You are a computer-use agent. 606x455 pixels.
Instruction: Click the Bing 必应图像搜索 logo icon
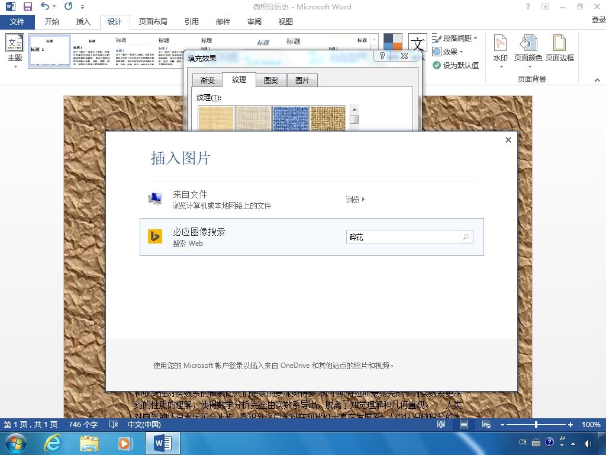pos(155,236)
